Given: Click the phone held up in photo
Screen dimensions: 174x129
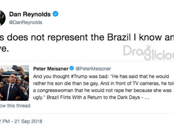Looking at the screenshot, I should click(x=16, y=68).
